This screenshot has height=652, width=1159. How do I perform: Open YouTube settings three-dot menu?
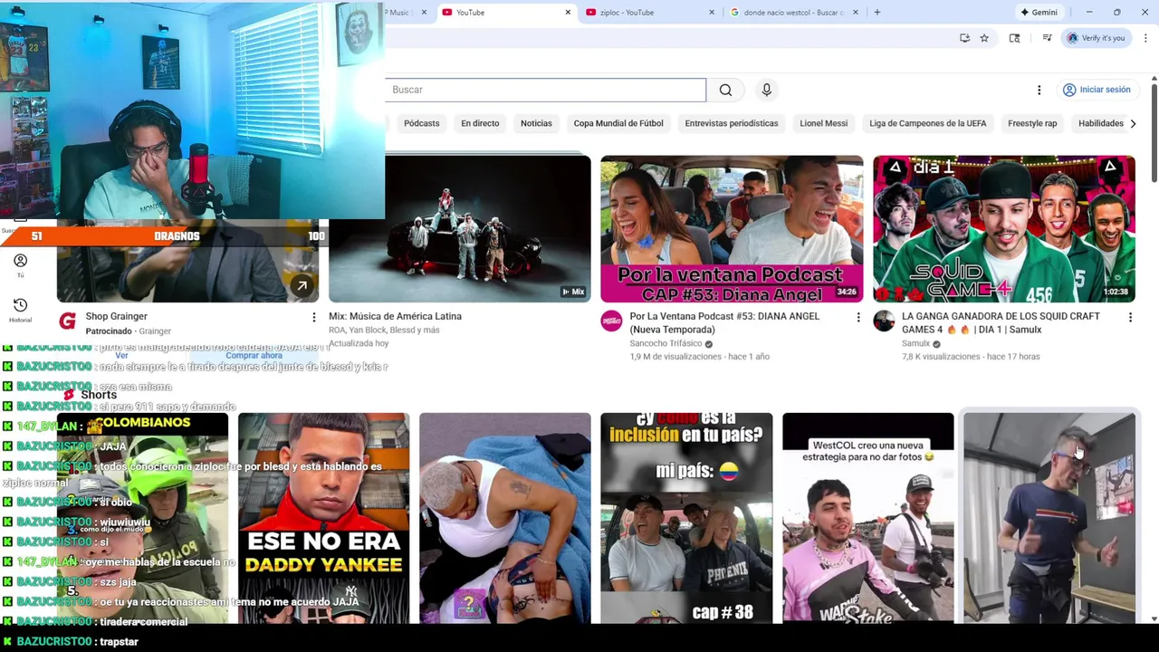(x=1039, y=90)
